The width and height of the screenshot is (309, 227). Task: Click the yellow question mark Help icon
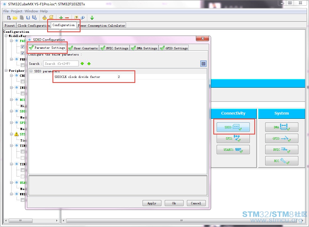point(76,18)
